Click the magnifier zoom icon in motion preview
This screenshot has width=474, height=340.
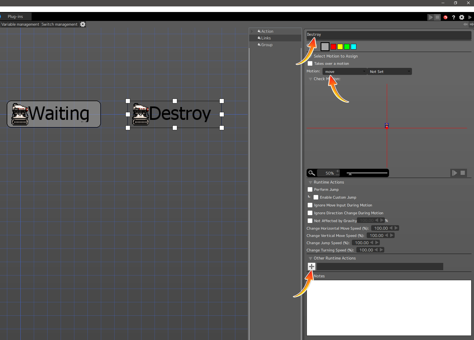(312, 173)
